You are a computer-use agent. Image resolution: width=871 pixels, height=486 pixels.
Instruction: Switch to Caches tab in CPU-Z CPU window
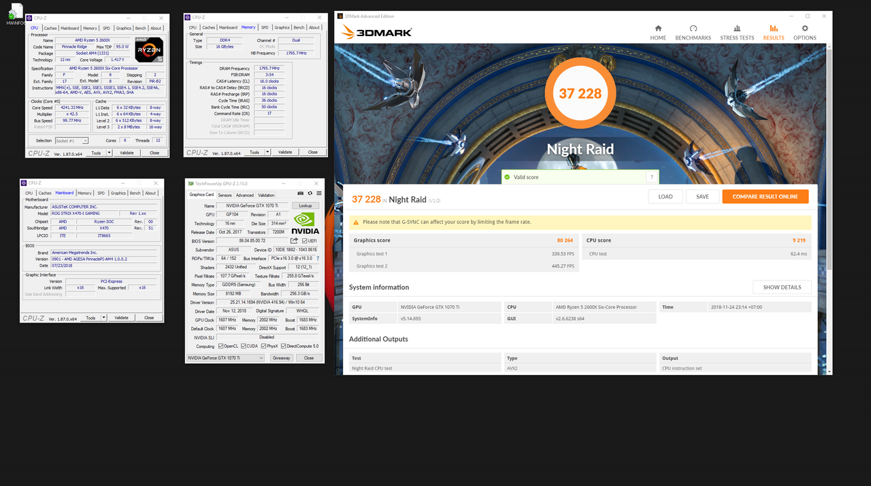[50, 28]
